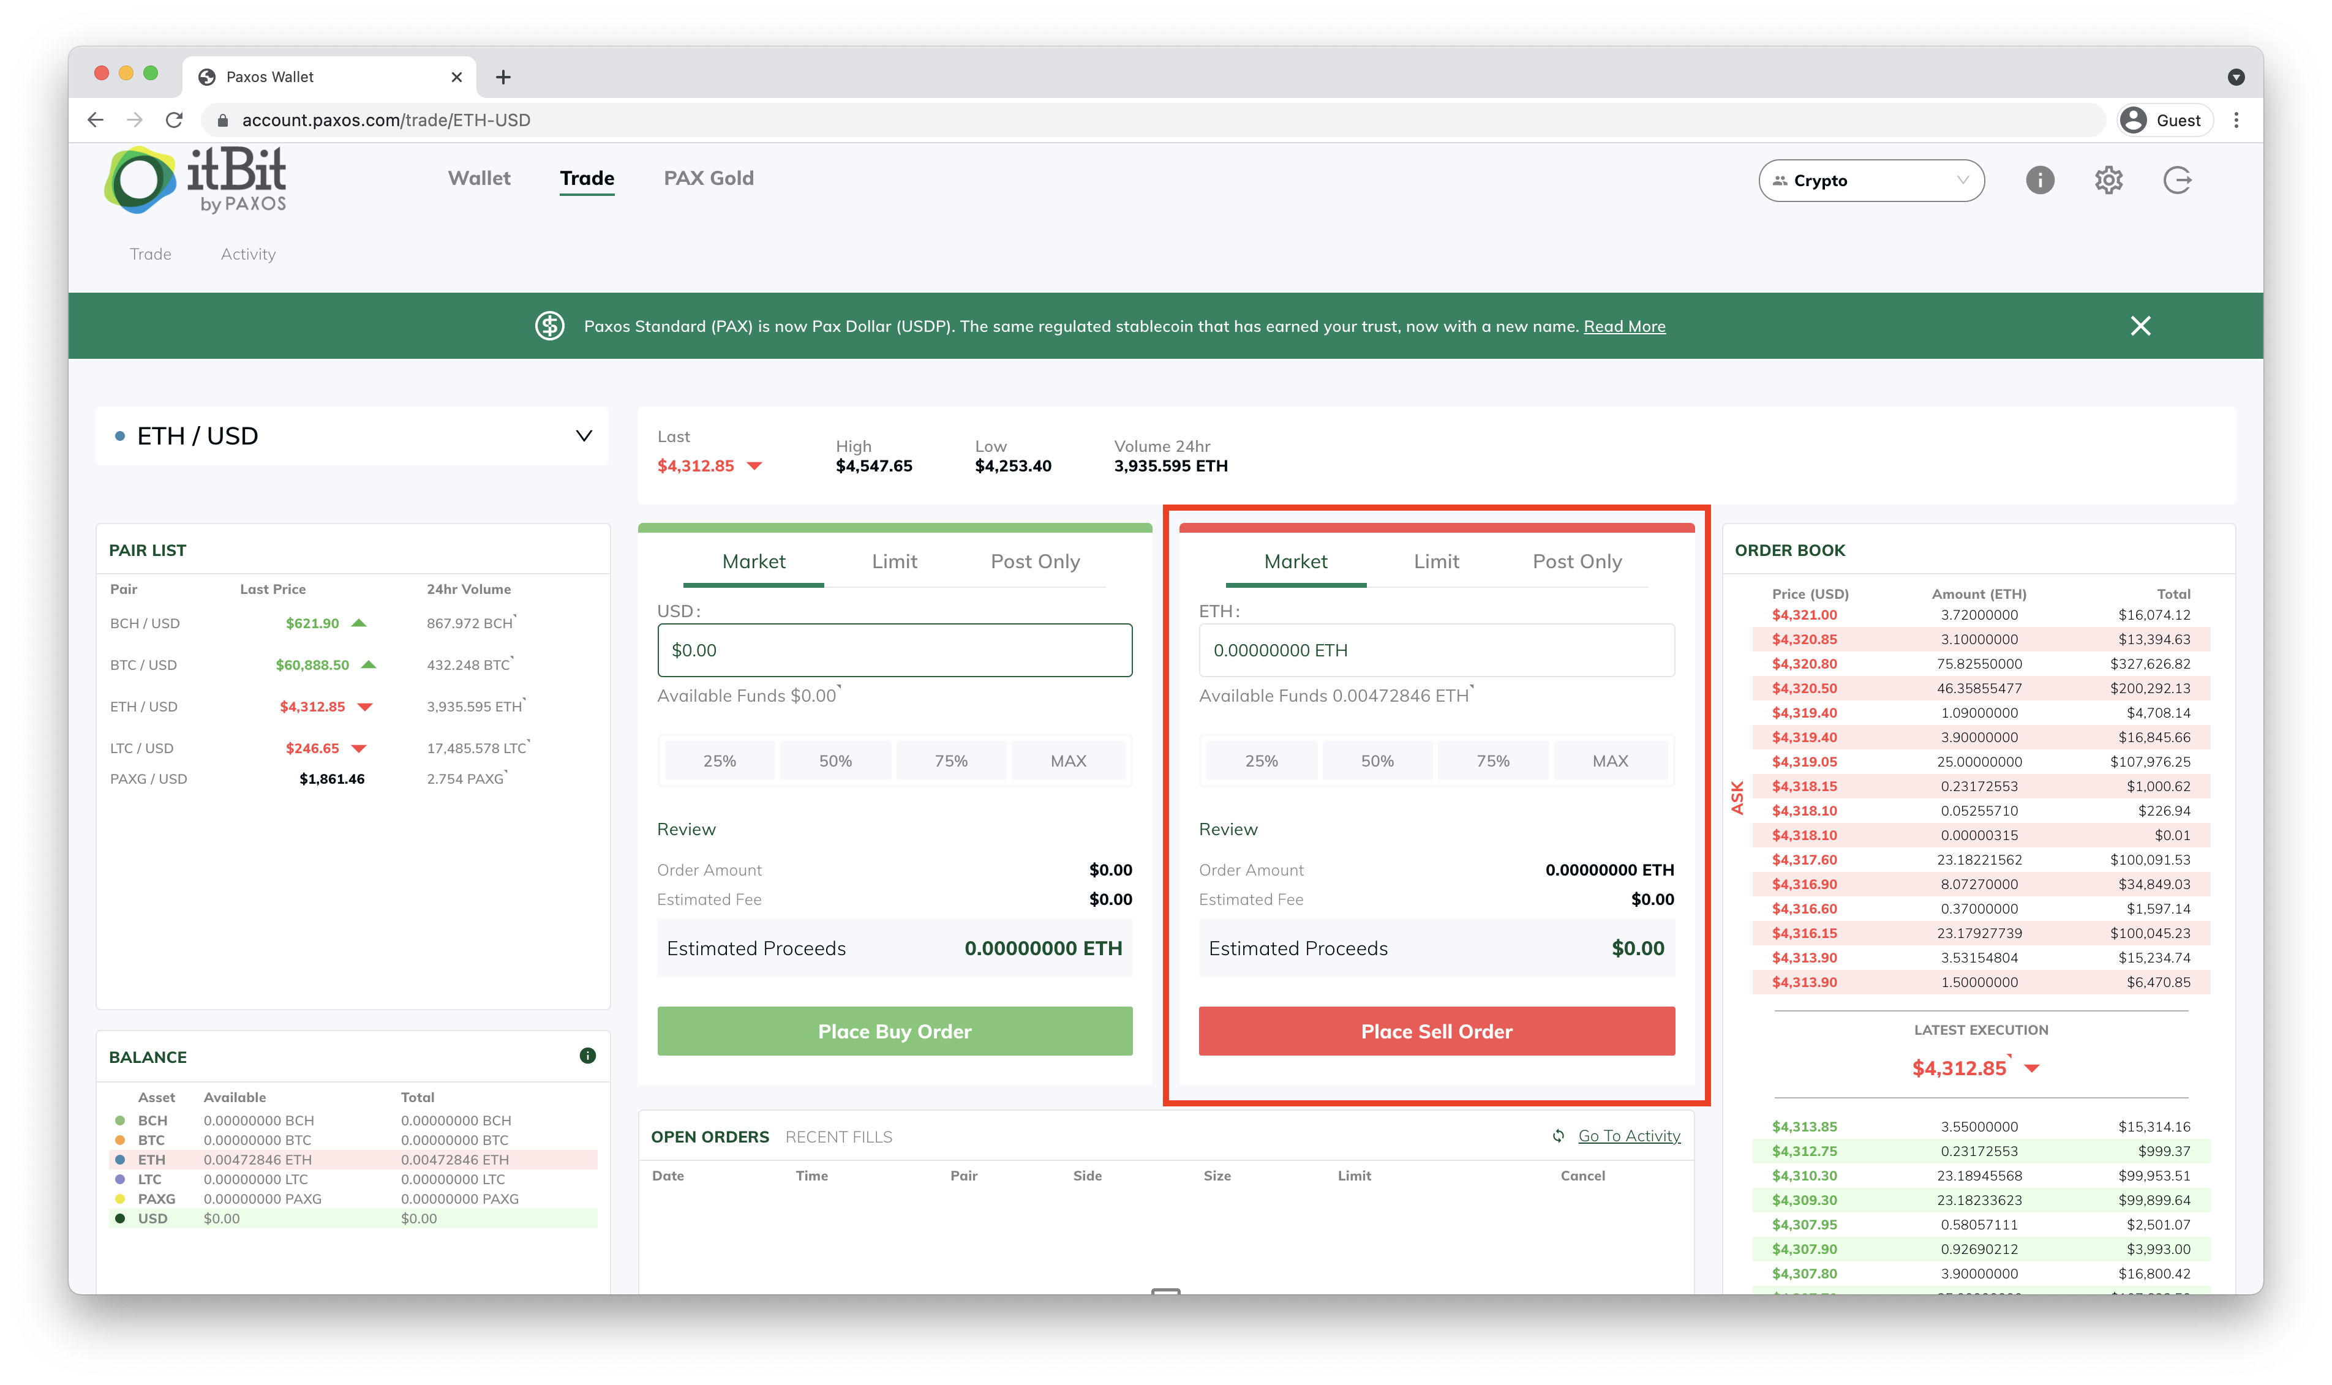Open the tab search arrow in the tab strip

pyautogui.click(x=2235, y=77)
